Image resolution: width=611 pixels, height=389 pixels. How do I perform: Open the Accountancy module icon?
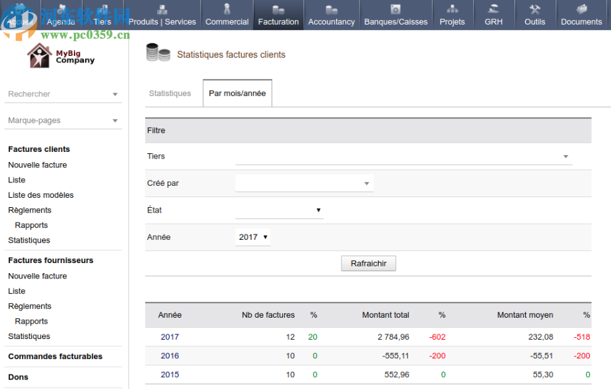[x=331, y=10]
